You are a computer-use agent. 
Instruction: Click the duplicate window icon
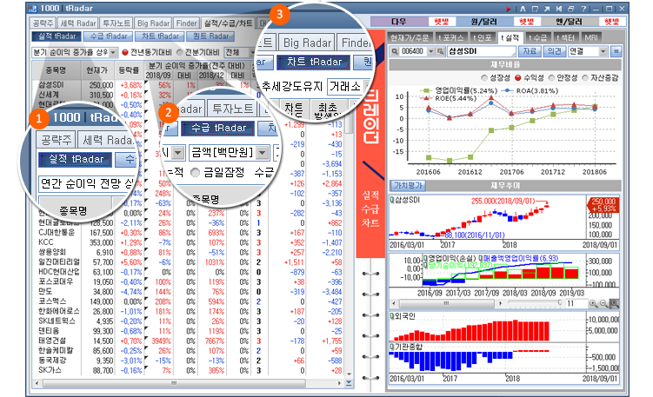click(571, 9)
